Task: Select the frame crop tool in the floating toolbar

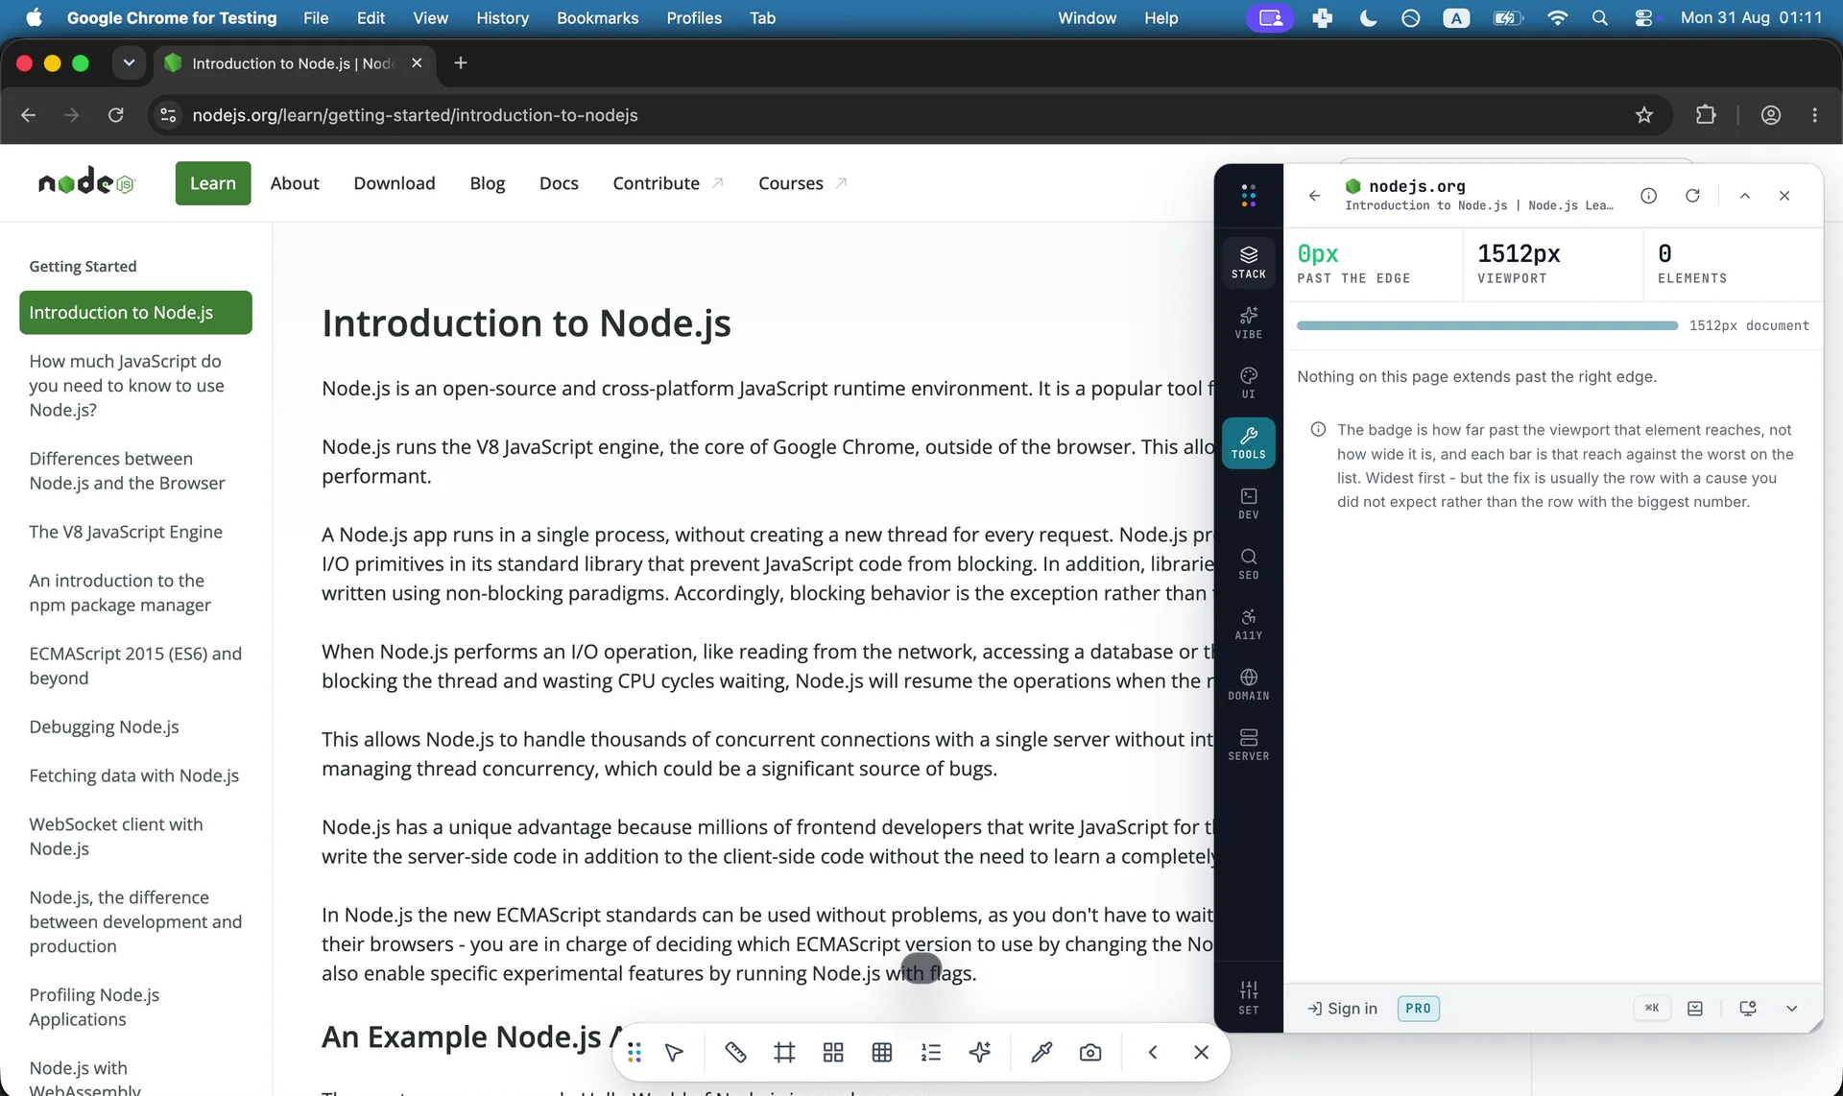Action: point(784,1053)
